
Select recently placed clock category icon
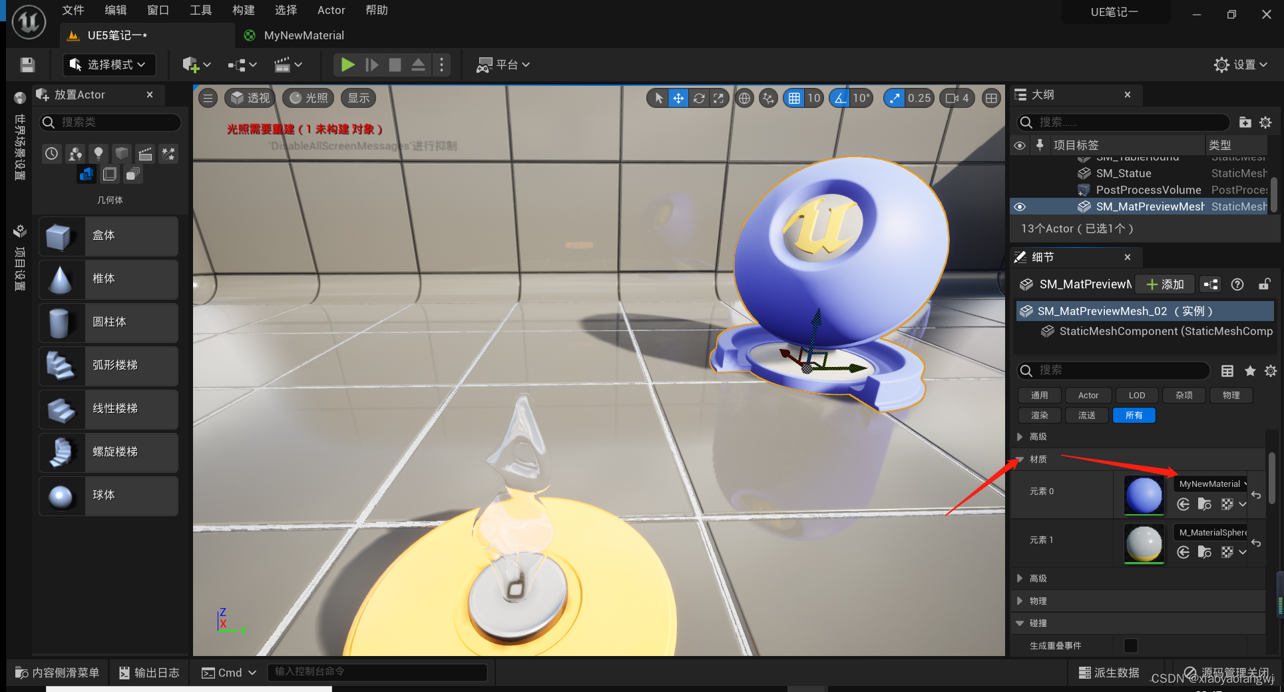pyautogui.click(x=52, y=154)
